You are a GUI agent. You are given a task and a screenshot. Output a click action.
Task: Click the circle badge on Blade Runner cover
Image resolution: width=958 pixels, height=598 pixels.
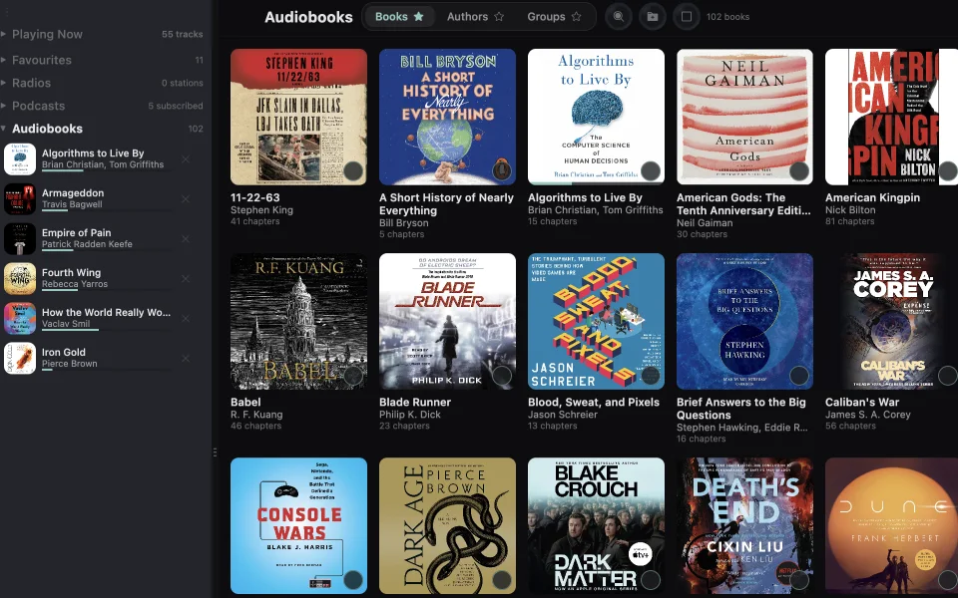tap(502, 376)
